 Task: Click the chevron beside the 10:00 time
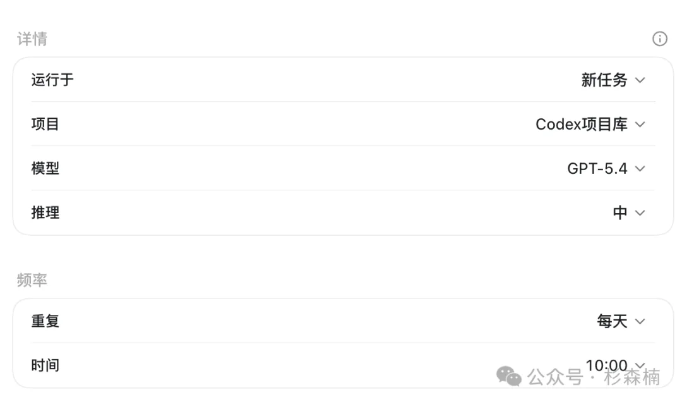(x=640, y=365)
